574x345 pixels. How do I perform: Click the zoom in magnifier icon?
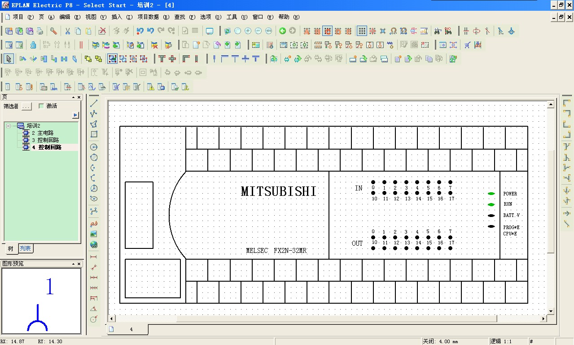coord(248,31)
